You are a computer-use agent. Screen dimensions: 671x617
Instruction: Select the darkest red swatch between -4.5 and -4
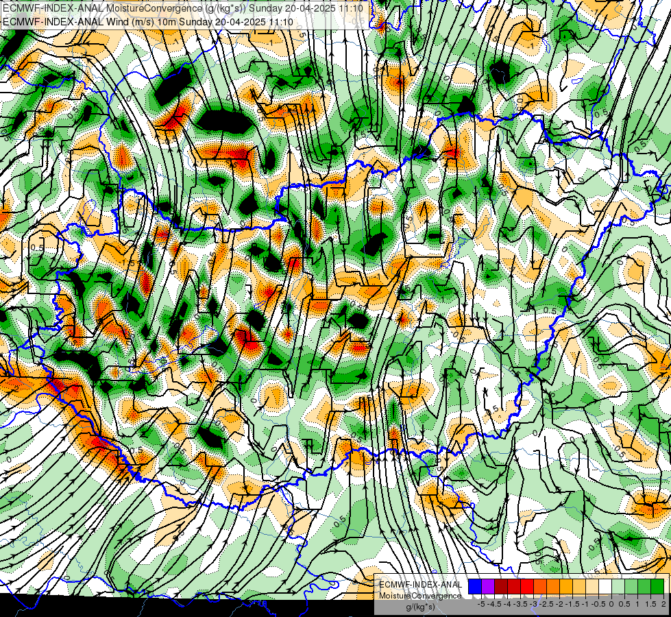[501, 587]
